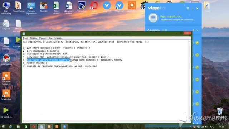Show hidden tray icons arrow
This screenshot has height=129, width=229.
click(190, 126)
